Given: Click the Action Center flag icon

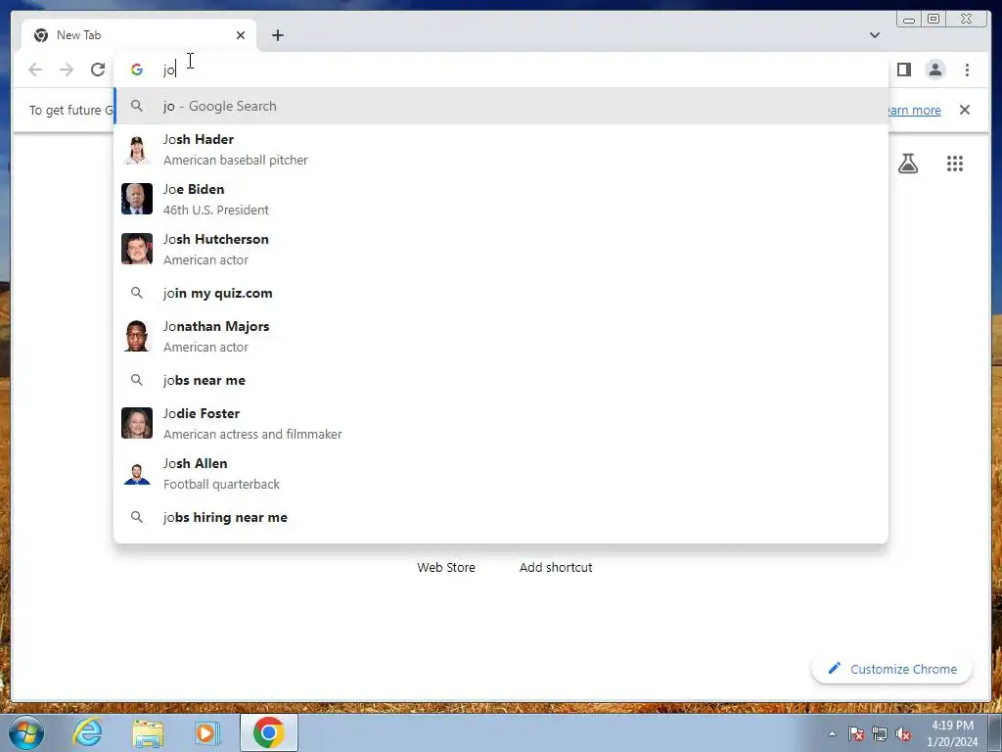Looking at the screenshot, I should tap(856, 733).
